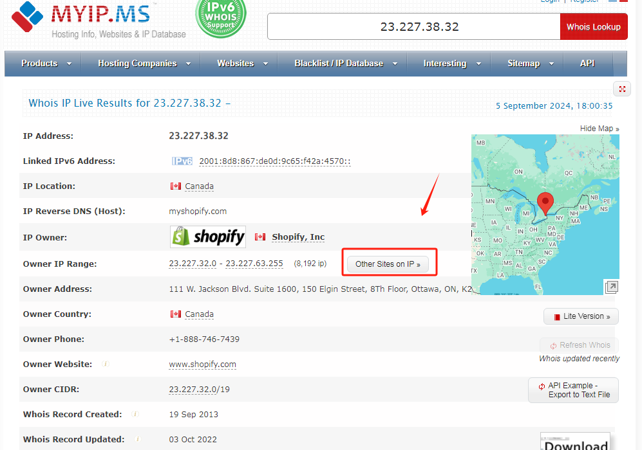Click the red map location pin

(x=545, y=203)
